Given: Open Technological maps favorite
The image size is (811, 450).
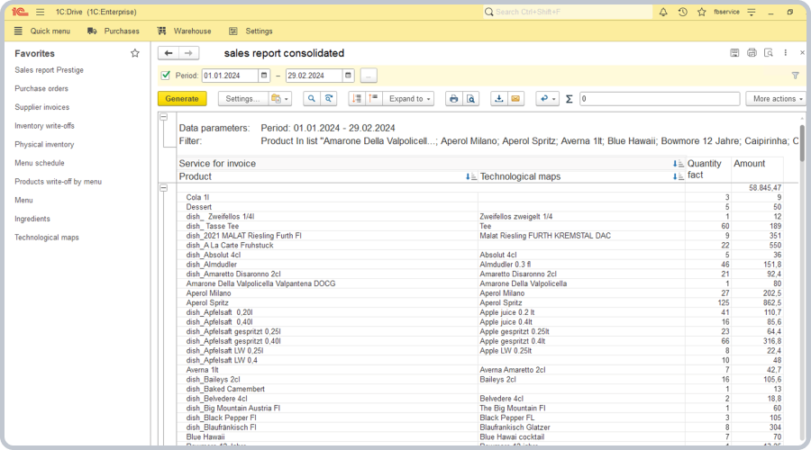Looking at the screenshot, I should (47, 237).
